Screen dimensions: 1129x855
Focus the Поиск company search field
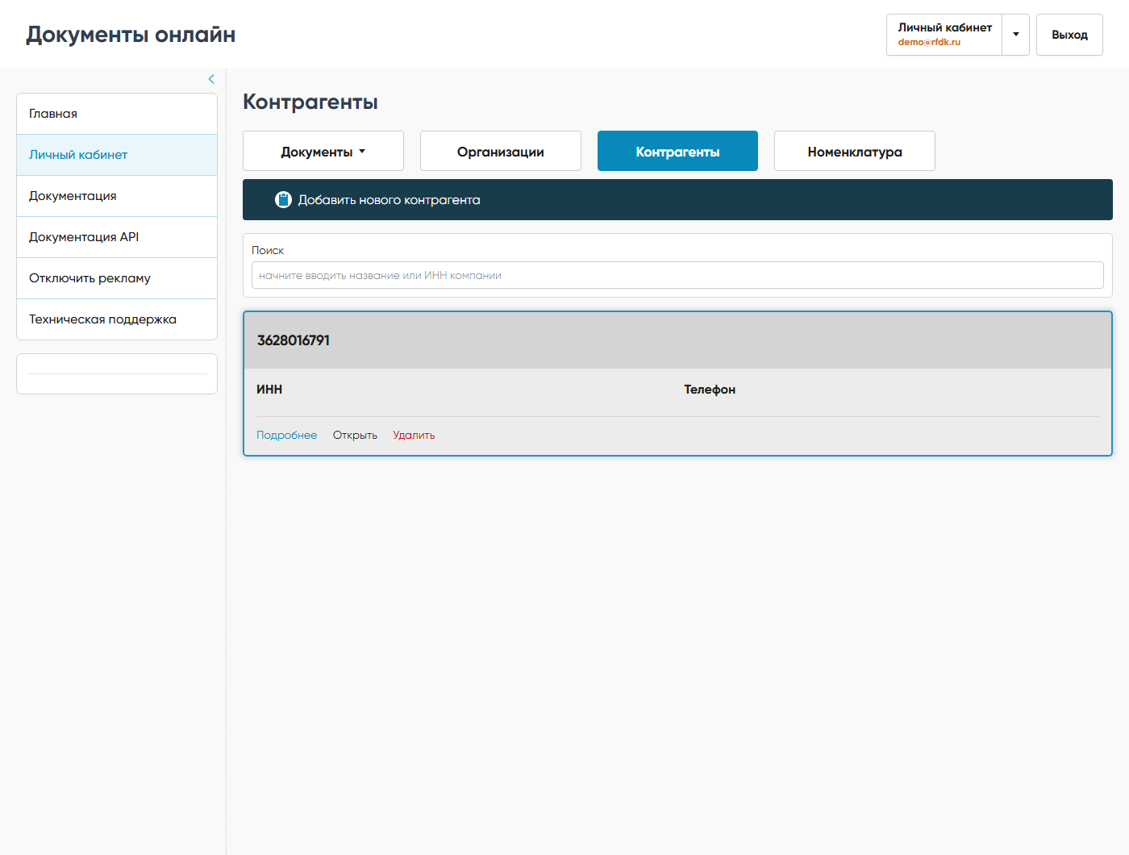tap(677, 275)
